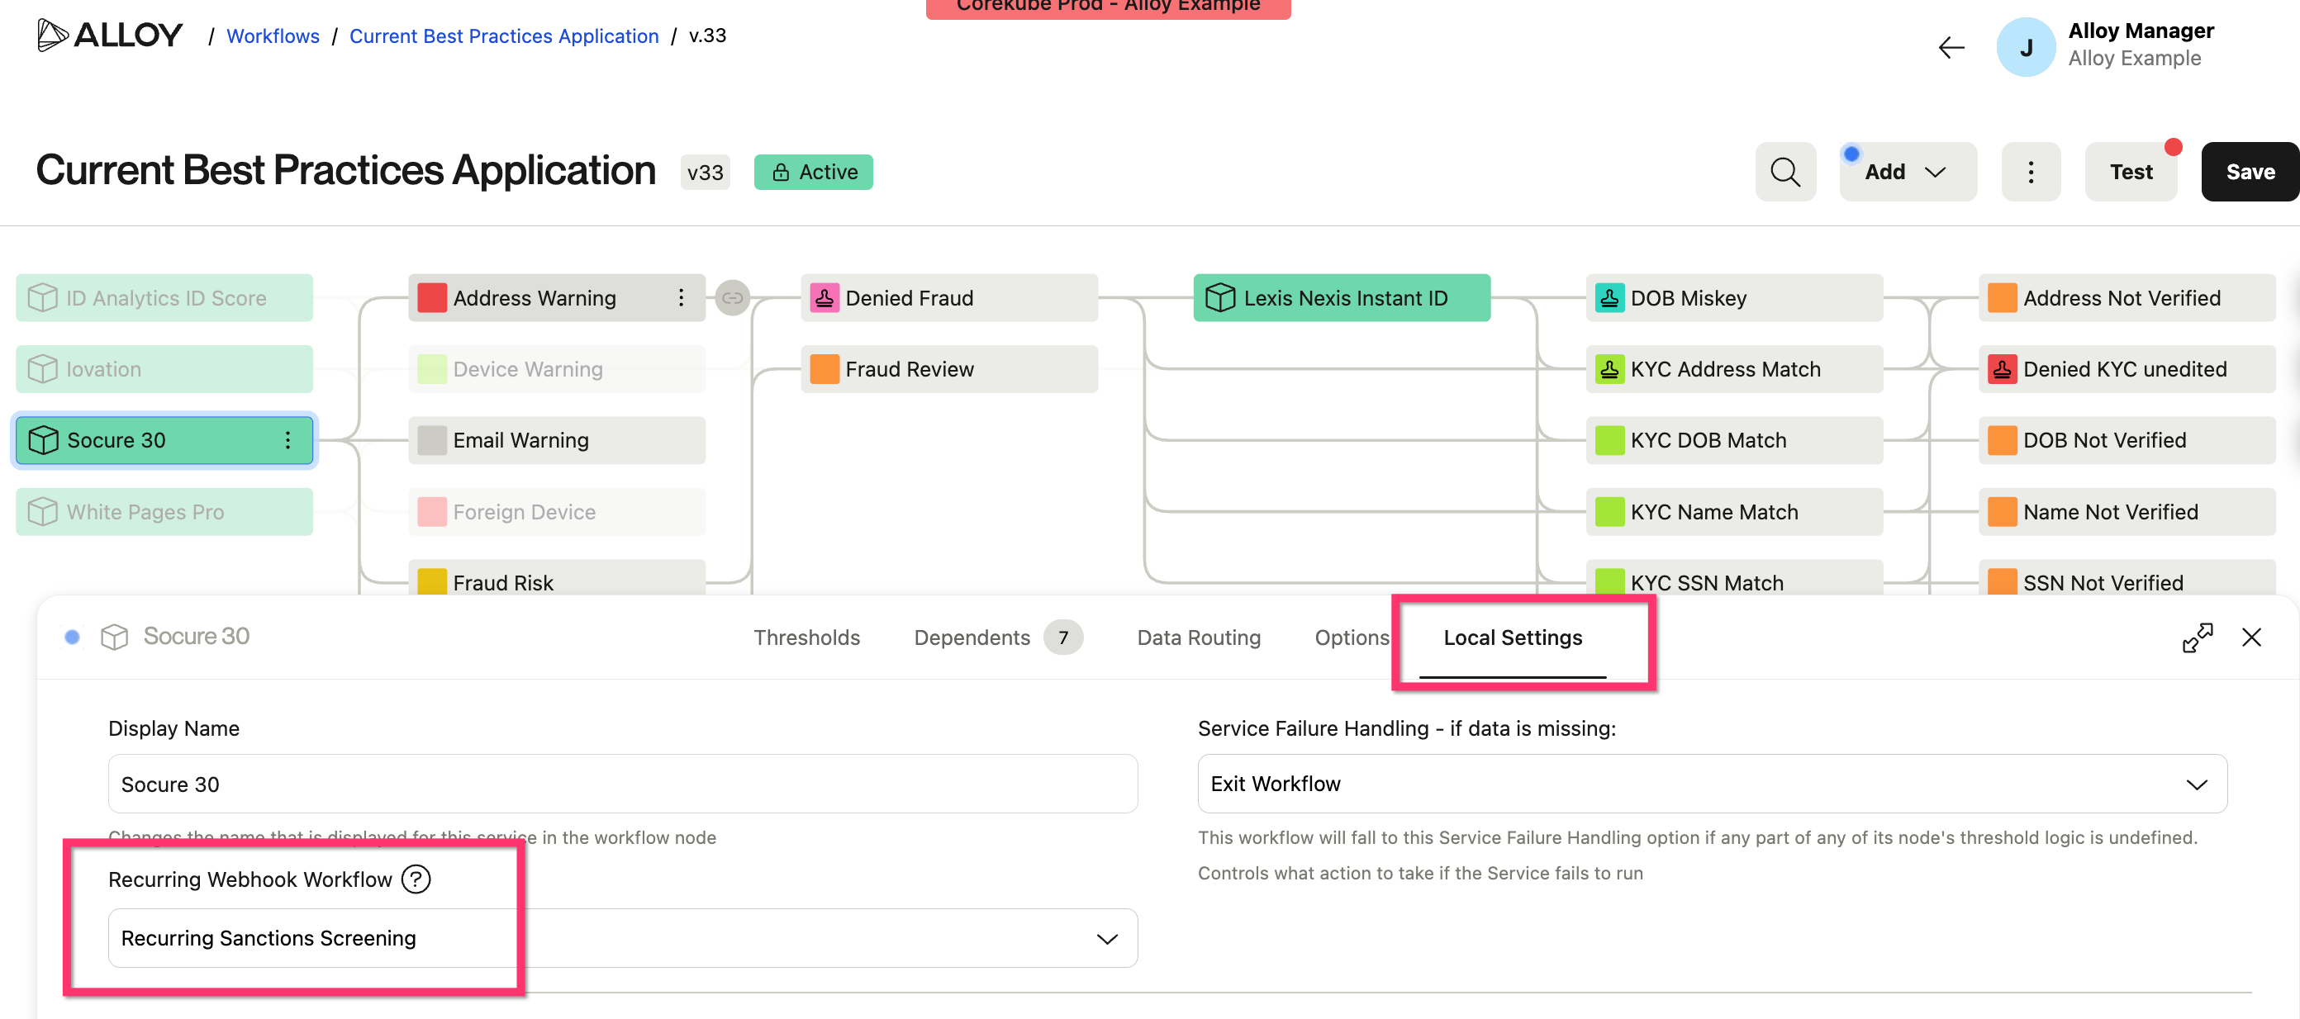Switch to the Data Routing tab
Screen dimensions: 2300x1019
[1198, 637]
